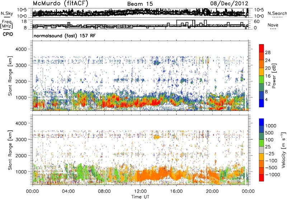Select the '12' value on Power colorbar
The image size is (287, 199).
[x=268, y=84]
